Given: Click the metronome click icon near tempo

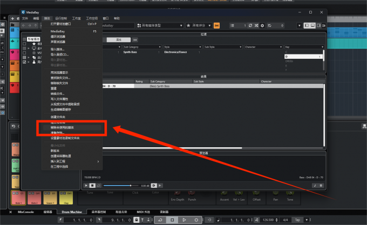Looking at the screenshot, I should coord(257,220).
